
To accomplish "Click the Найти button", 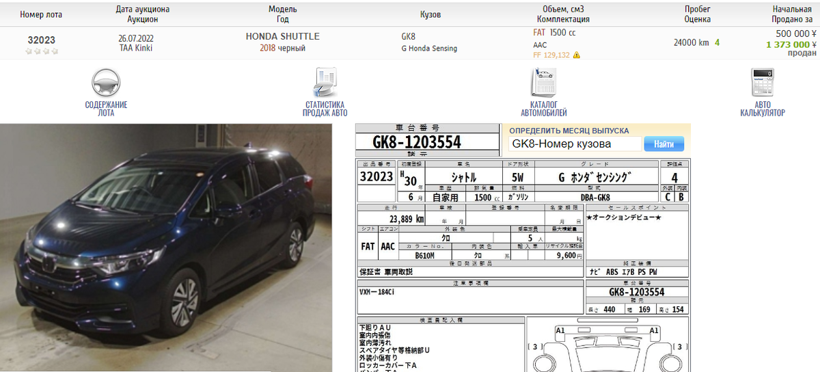I will pos(664,144).
